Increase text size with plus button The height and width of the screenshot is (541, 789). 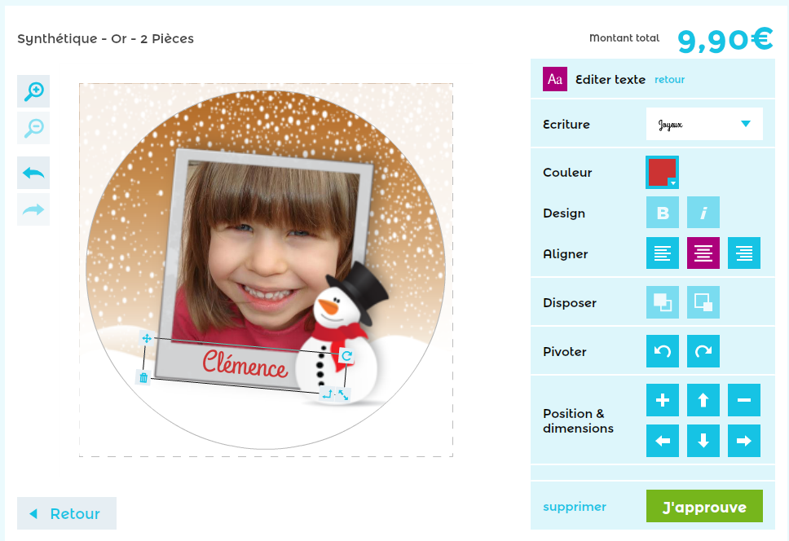[662, 400]
